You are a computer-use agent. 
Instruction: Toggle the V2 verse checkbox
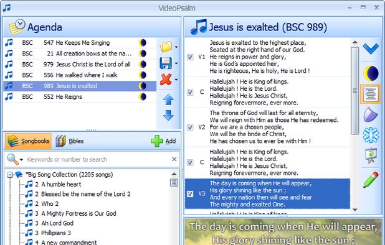190,127
